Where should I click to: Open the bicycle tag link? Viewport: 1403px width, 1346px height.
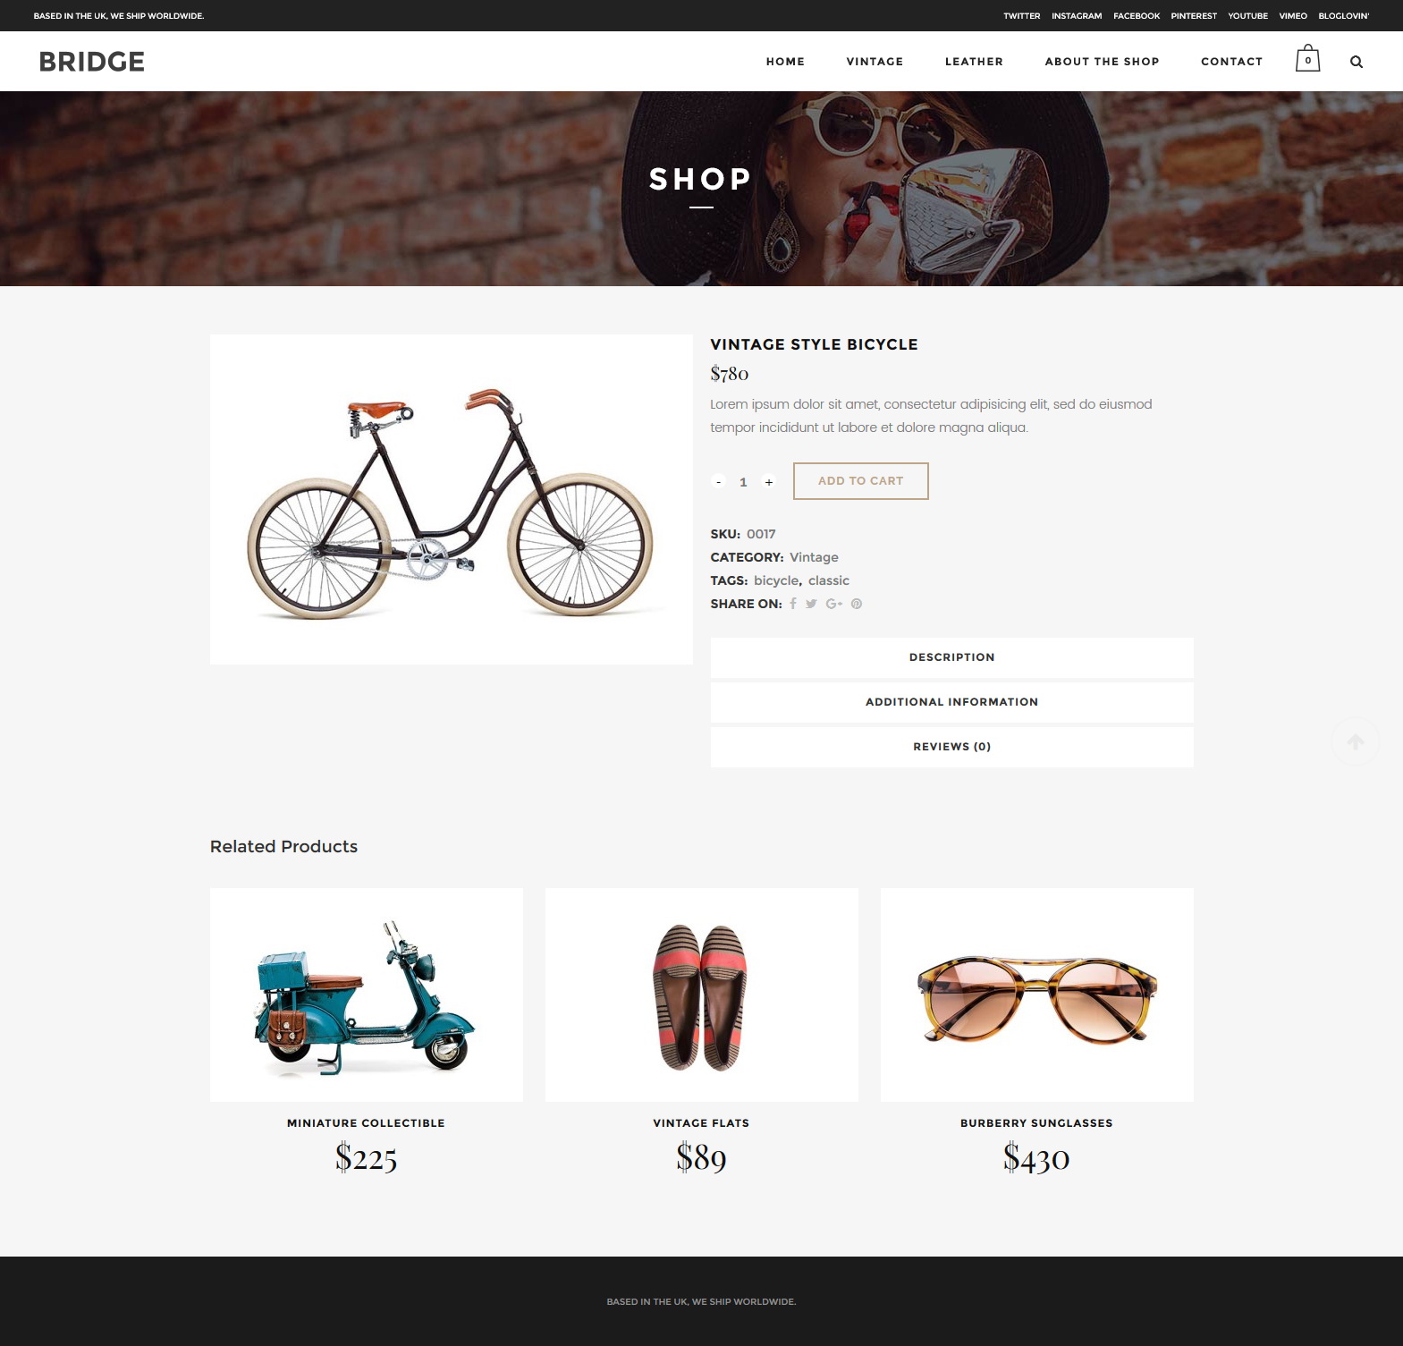[776, 580]
